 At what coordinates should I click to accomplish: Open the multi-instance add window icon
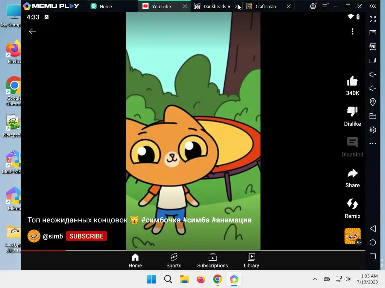tap(373, 60)
